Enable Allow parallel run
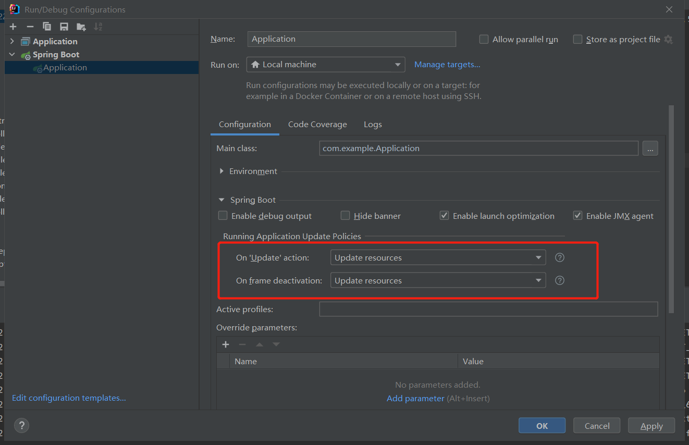The image size is (689, 445). coord(484,40)
